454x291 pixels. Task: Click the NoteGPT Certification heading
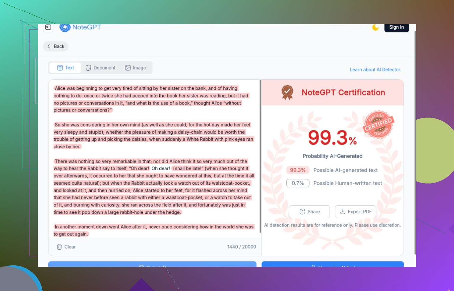pyautogui.click(x=343, y=92)
